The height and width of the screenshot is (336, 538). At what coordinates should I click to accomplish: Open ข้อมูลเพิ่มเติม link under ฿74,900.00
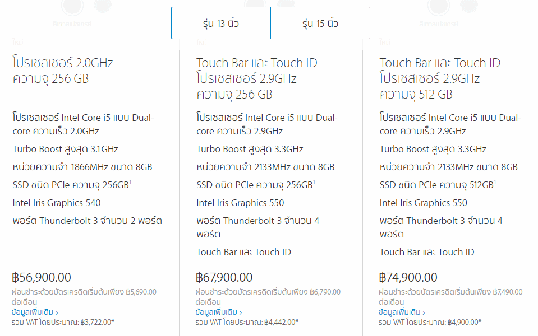(402, 312)
